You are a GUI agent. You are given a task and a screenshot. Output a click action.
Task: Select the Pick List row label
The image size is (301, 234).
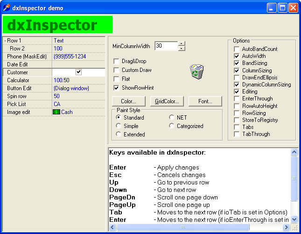pos(16,104)
